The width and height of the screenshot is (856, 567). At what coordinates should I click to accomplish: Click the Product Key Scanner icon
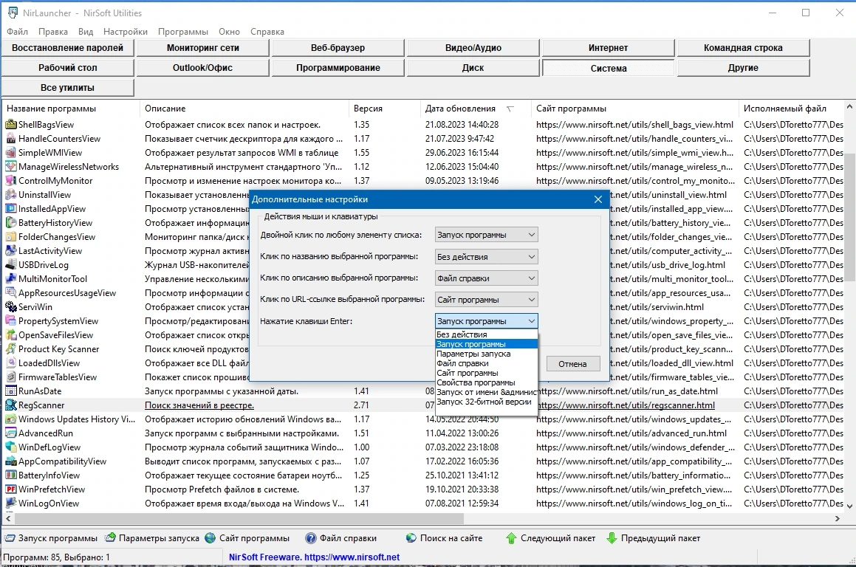tap(11, 349)
